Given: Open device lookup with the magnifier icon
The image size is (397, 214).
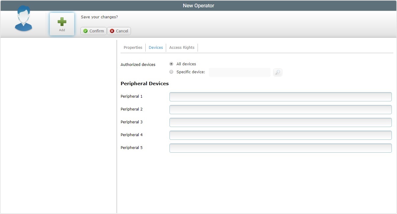Looking at the screenshot, I should point(278,72).
